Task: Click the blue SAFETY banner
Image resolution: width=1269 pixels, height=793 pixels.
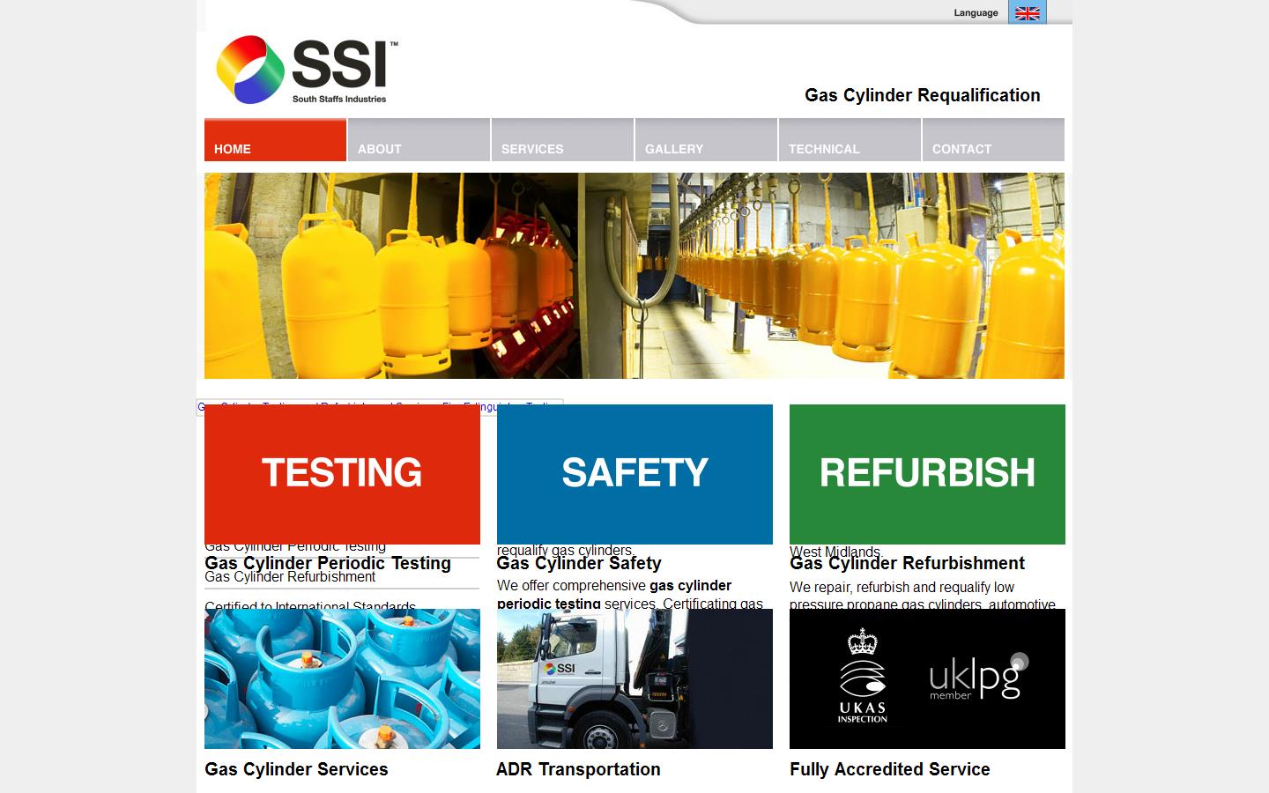Action: point(634,473)
